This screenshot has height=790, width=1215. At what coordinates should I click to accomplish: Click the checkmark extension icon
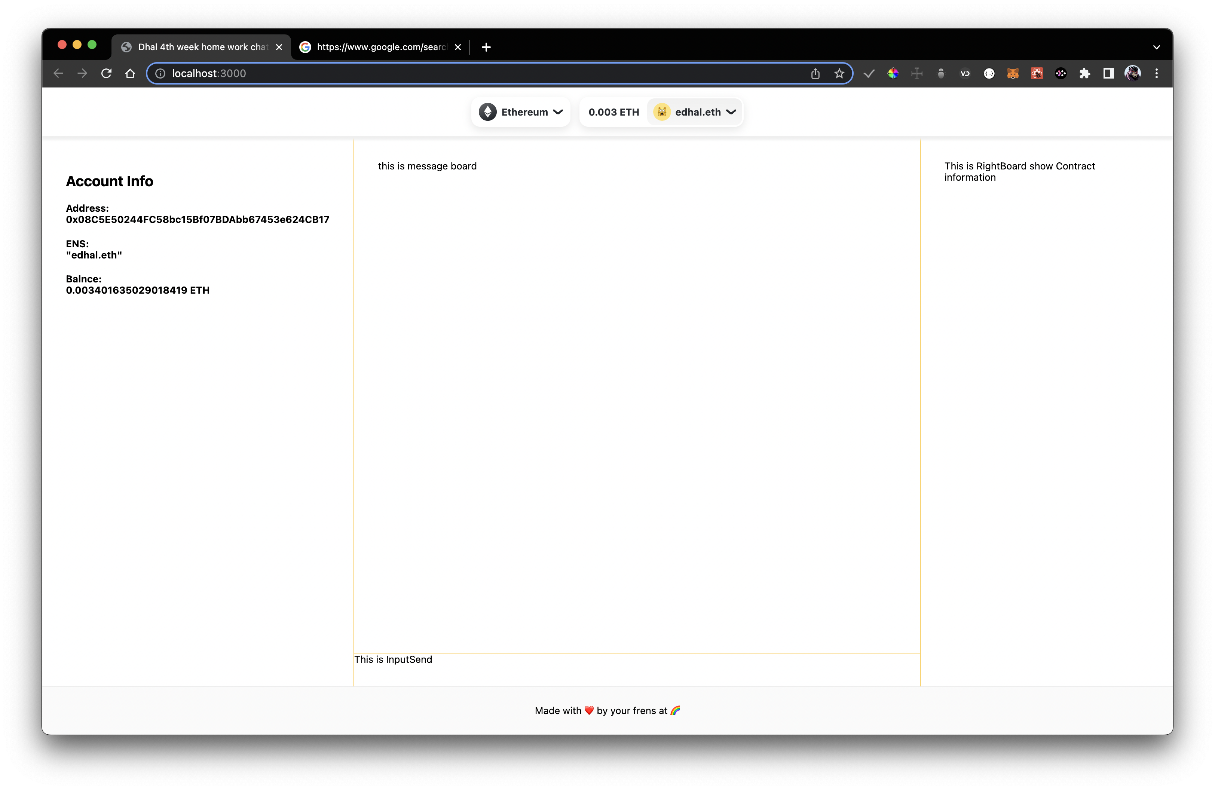[869, 73]
